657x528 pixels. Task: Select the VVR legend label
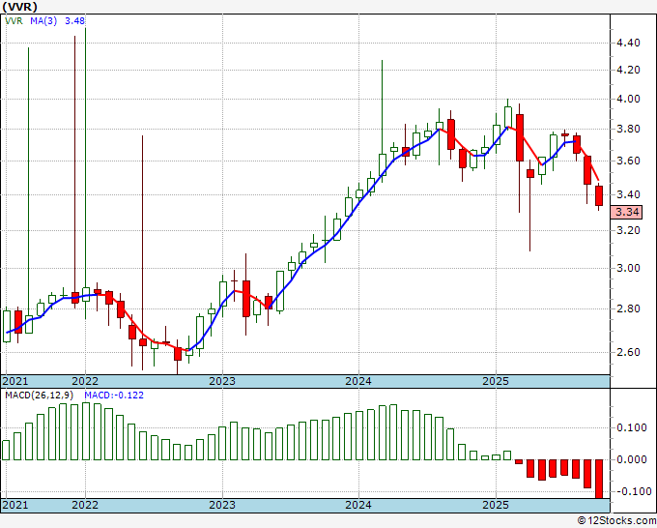click(x=14, y=20)
